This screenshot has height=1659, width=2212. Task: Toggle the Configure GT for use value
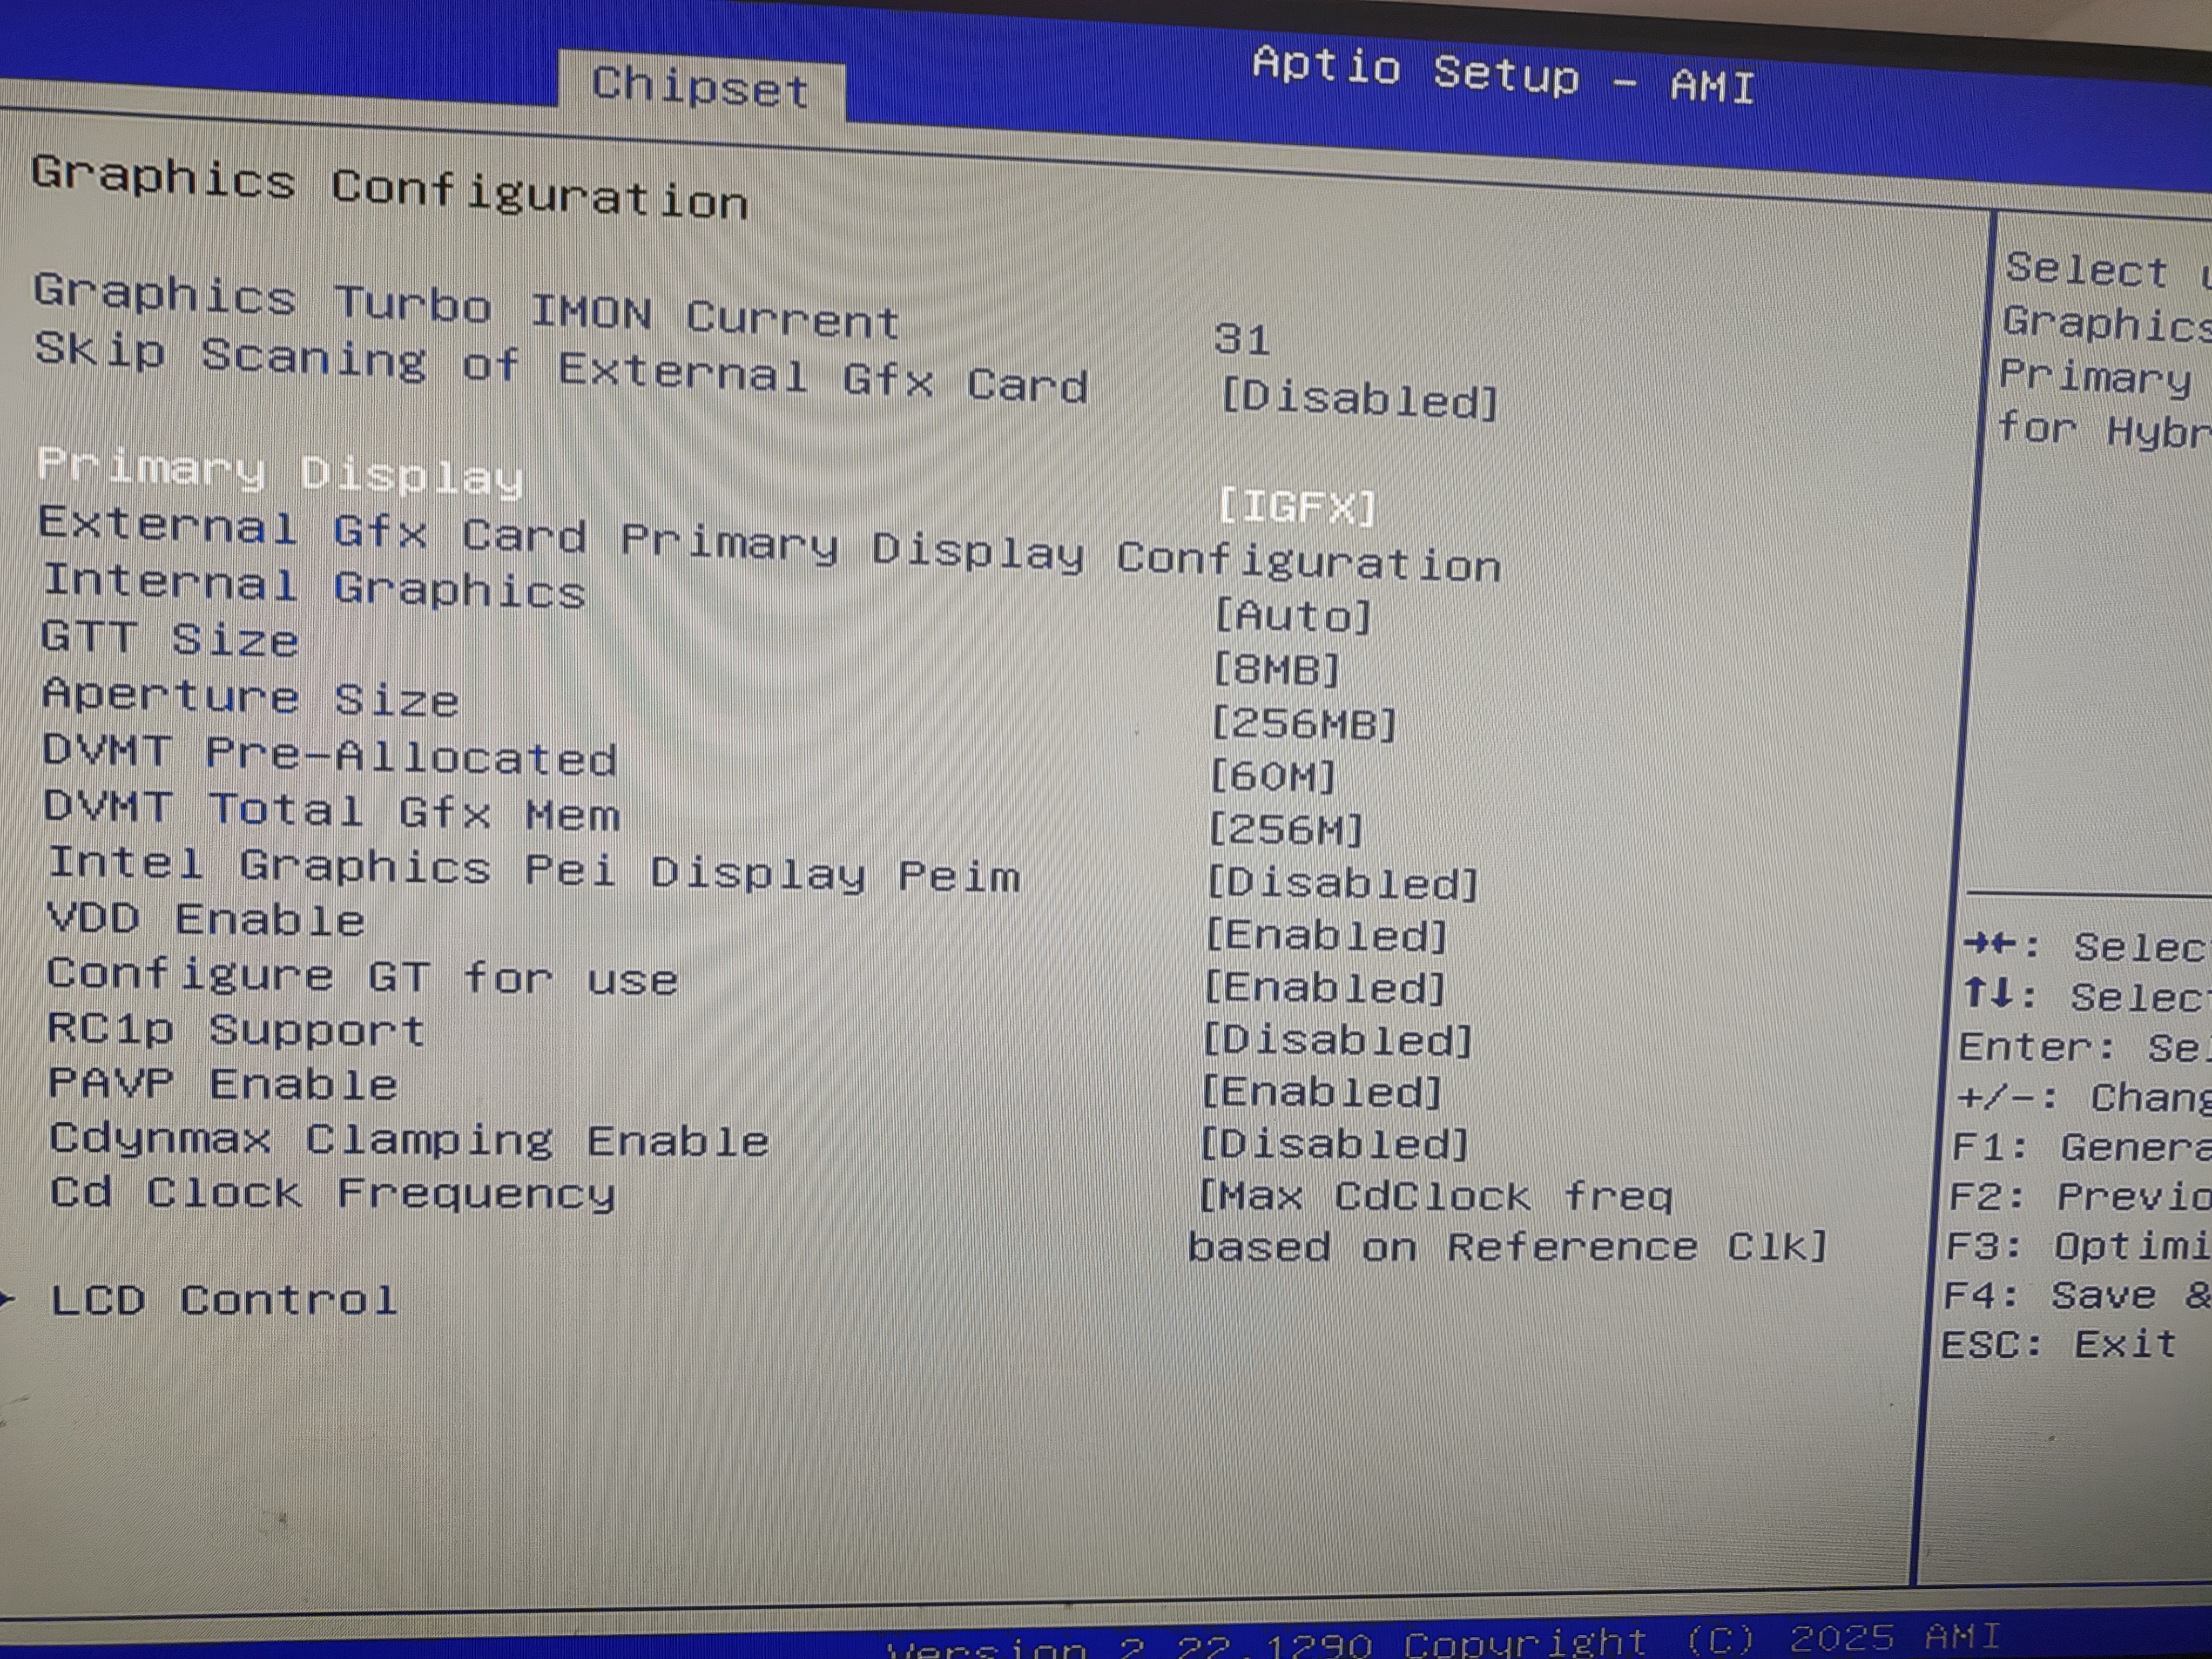1324,988
